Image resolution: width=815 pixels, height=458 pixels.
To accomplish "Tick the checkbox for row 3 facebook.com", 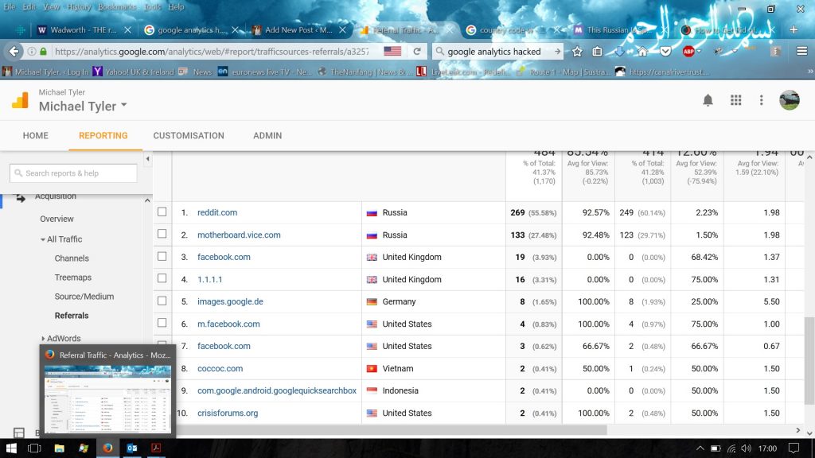I will click(162, 256).
